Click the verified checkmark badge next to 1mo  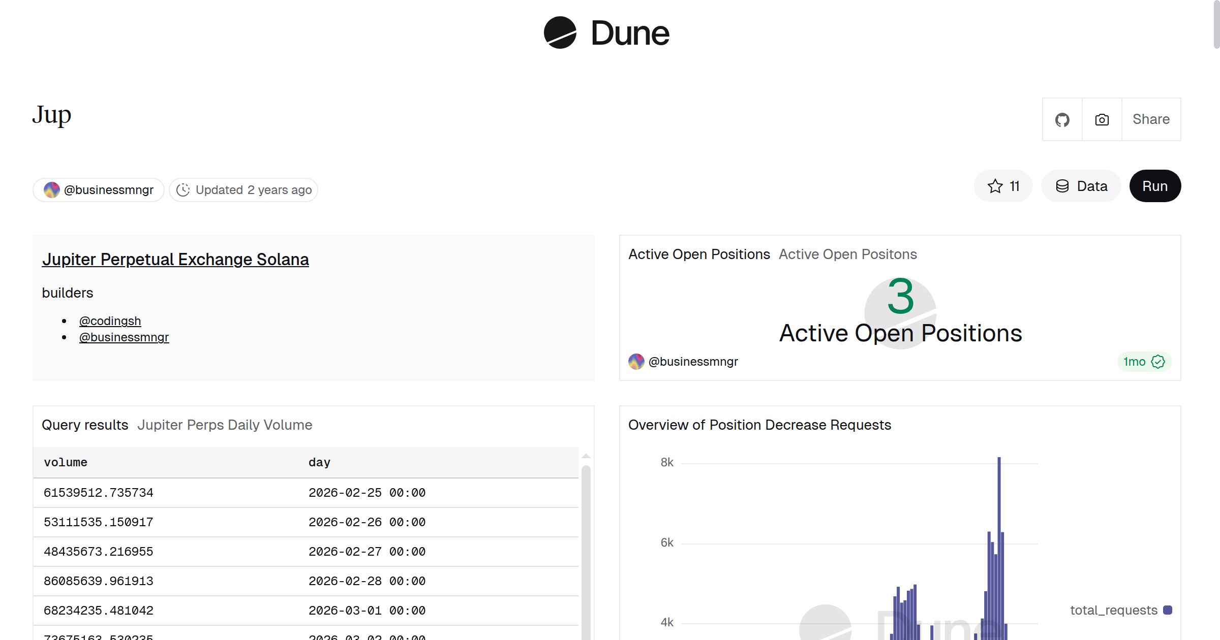tap(1157, 362)
